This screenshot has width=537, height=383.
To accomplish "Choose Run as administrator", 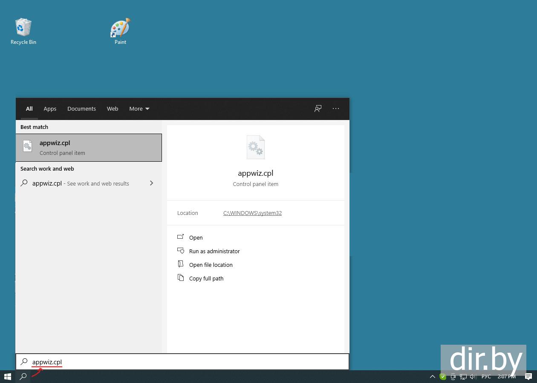I will tap(214, 251).
